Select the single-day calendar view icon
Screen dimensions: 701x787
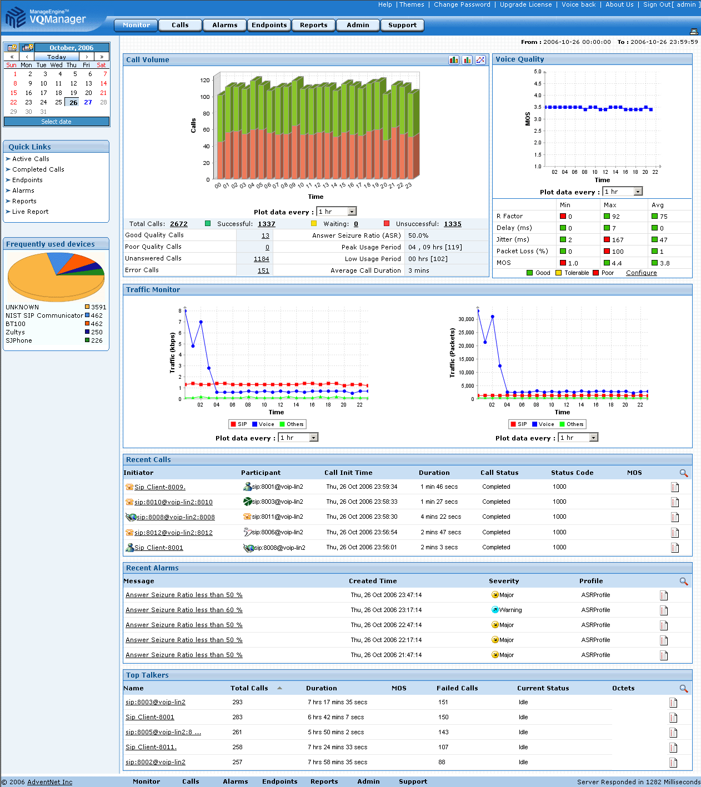click(12, 48)
